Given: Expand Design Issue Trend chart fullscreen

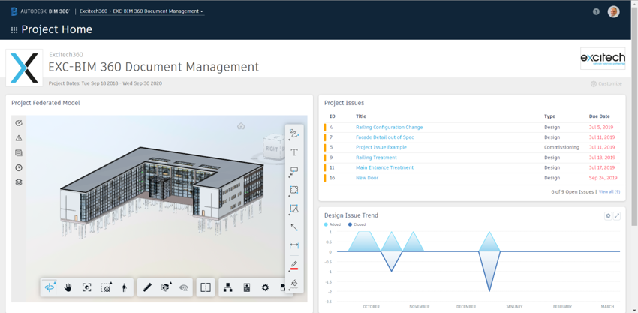Looking at the screenshot, I should [617, 216].
